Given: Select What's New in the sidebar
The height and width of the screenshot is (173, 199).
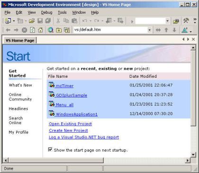Looking at the screenshot, I should pos(20,85).
